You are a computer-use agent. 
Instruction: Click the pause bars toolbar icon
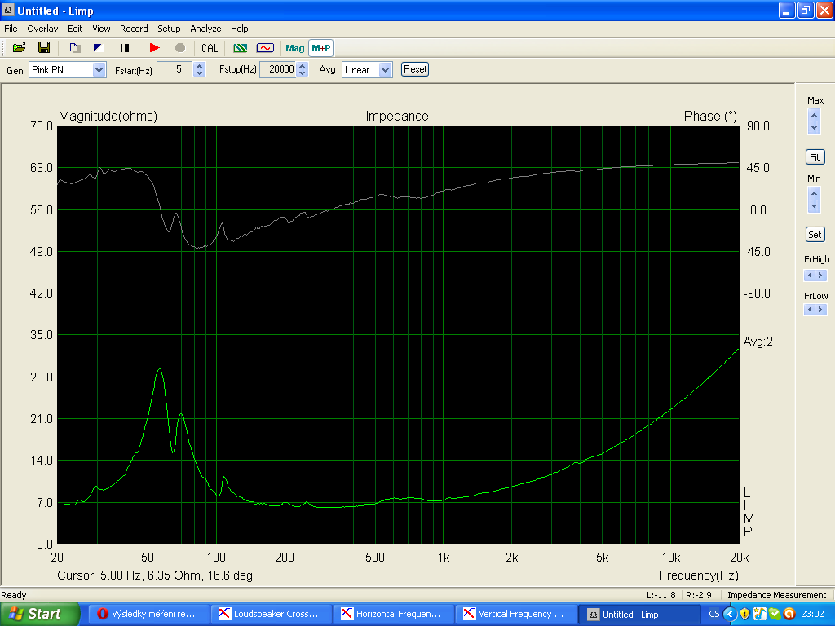(125, 48)
